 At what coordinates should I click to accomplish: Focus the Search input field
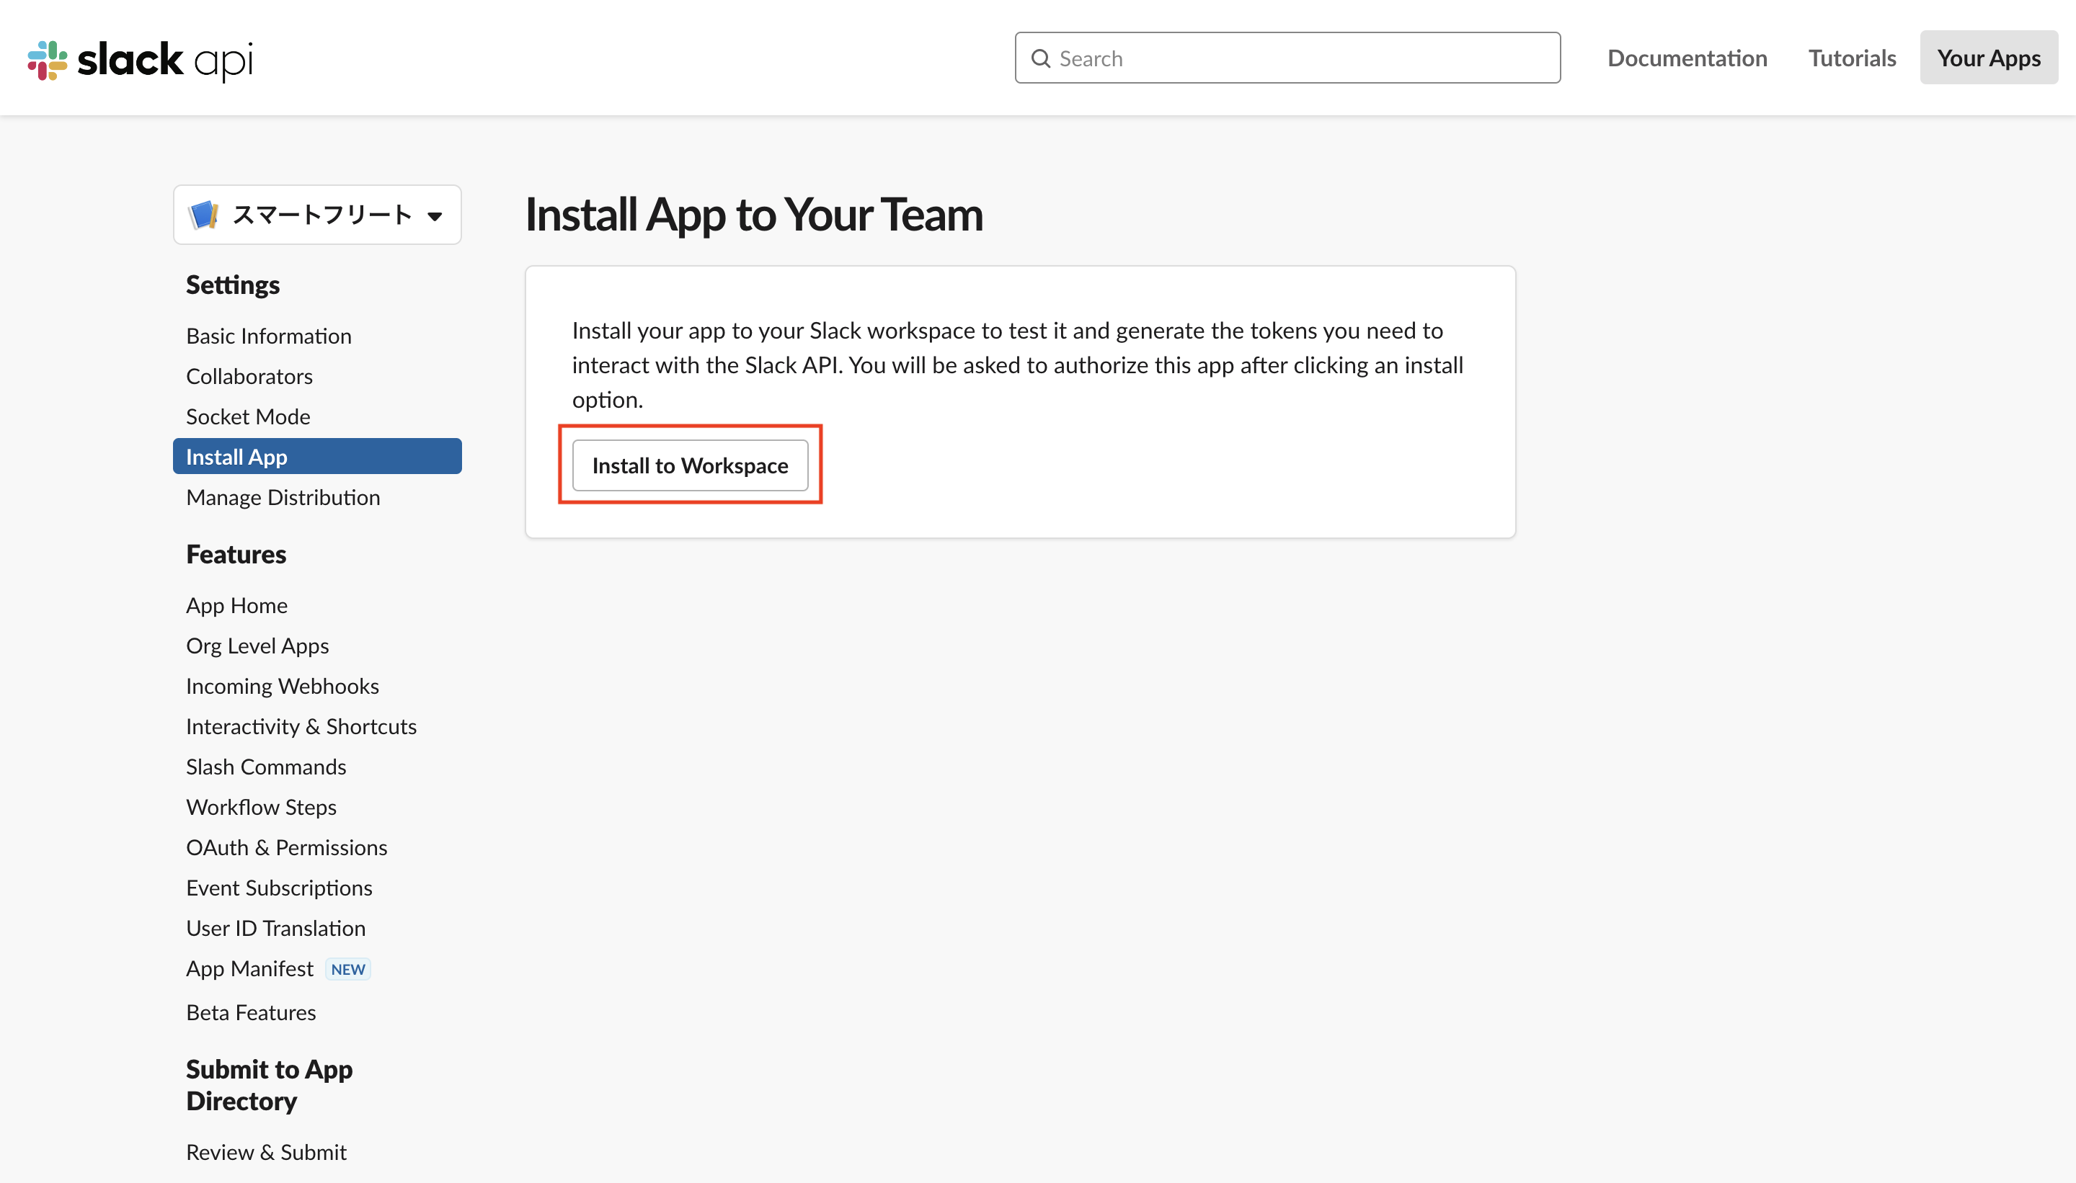(x=1300, y=58)
